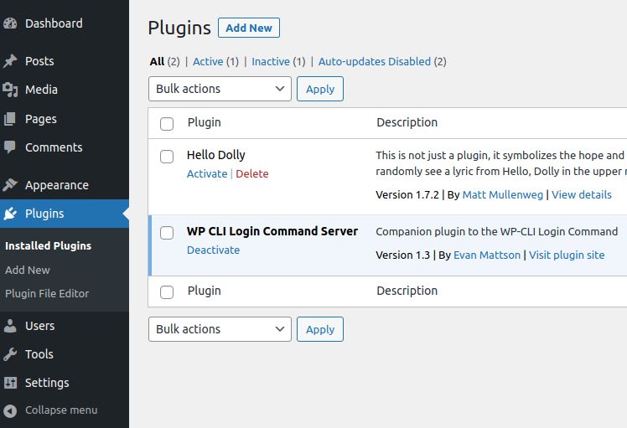Image resolution: width=627 pixels, height=428 pixels.
Task: Click the Pages document icon
Action: [x=10, y=119]
